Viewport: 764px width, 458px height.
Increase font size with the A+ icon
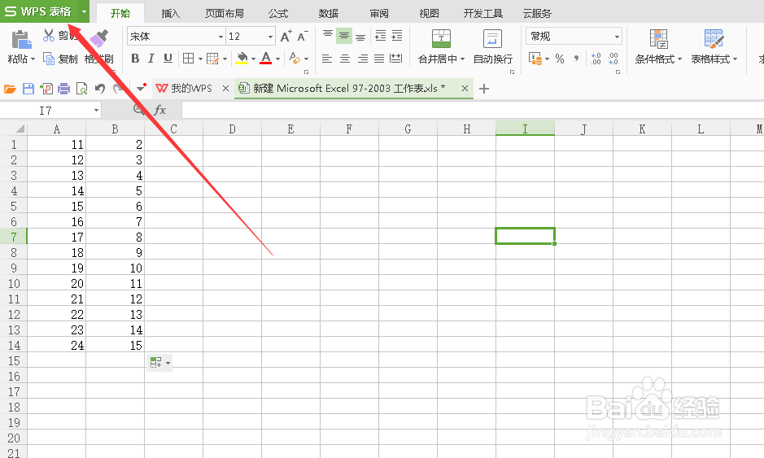point(286,36)
